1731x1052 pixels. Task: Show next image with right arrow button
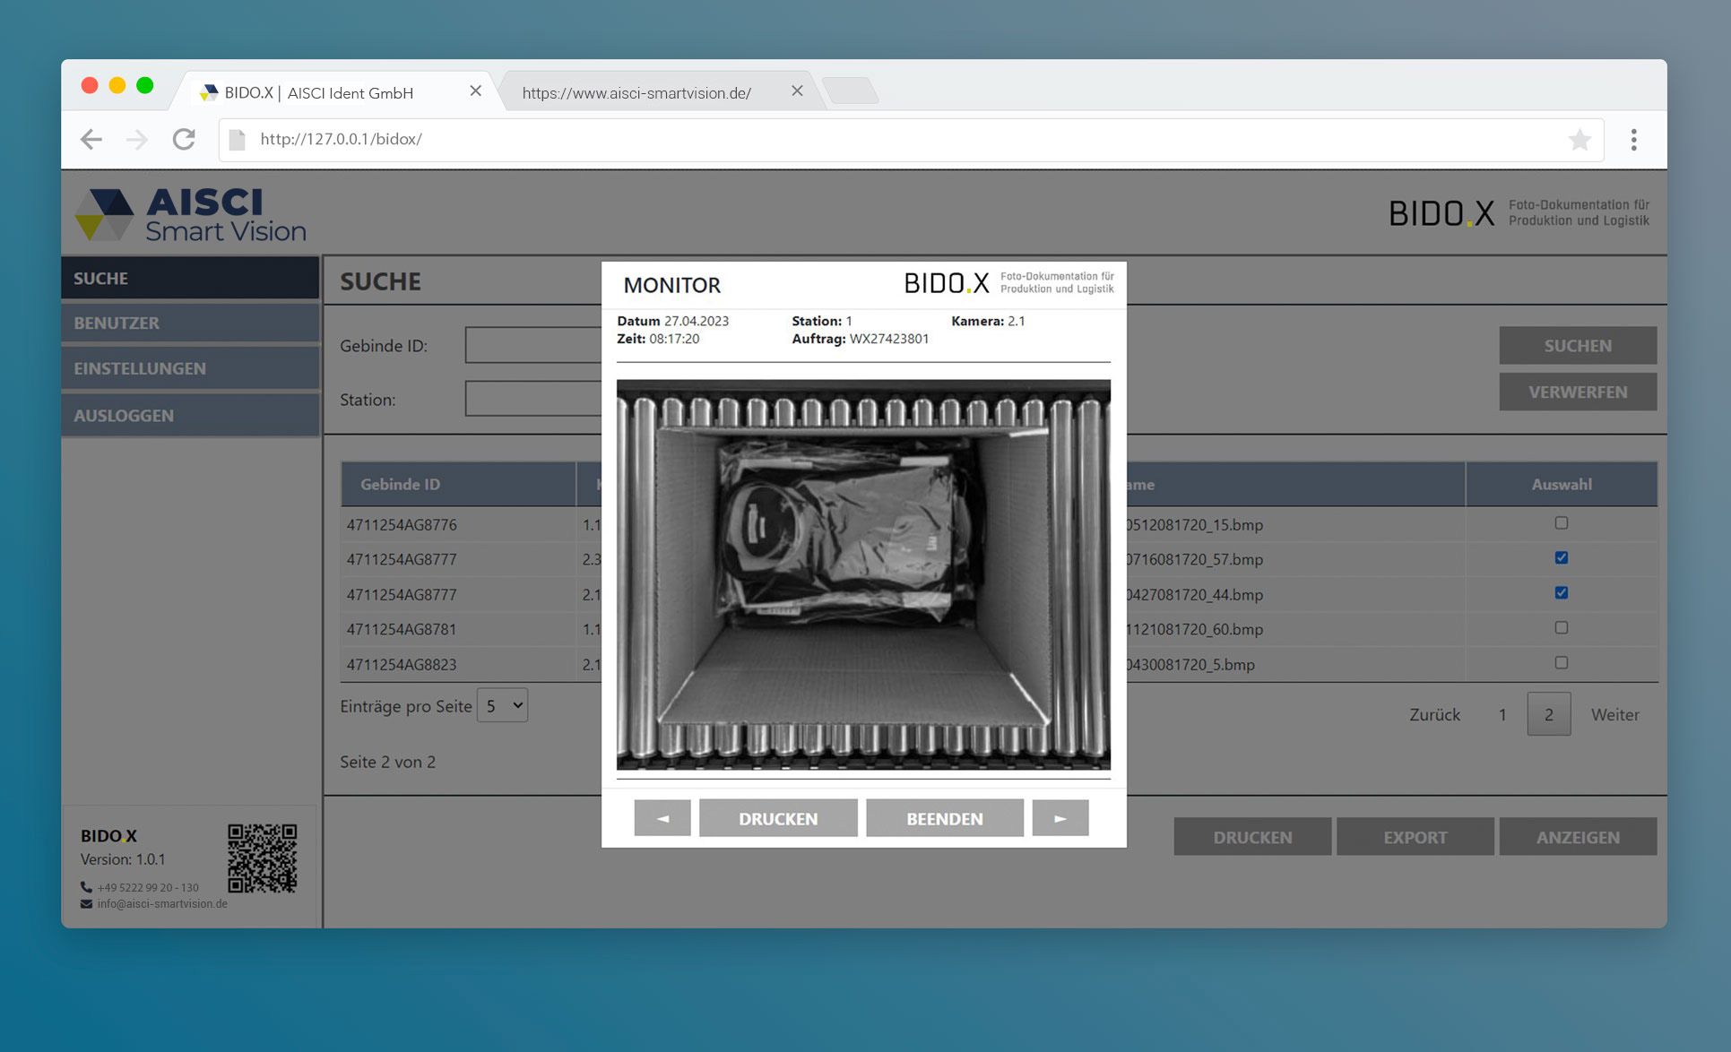point(1060,818)
